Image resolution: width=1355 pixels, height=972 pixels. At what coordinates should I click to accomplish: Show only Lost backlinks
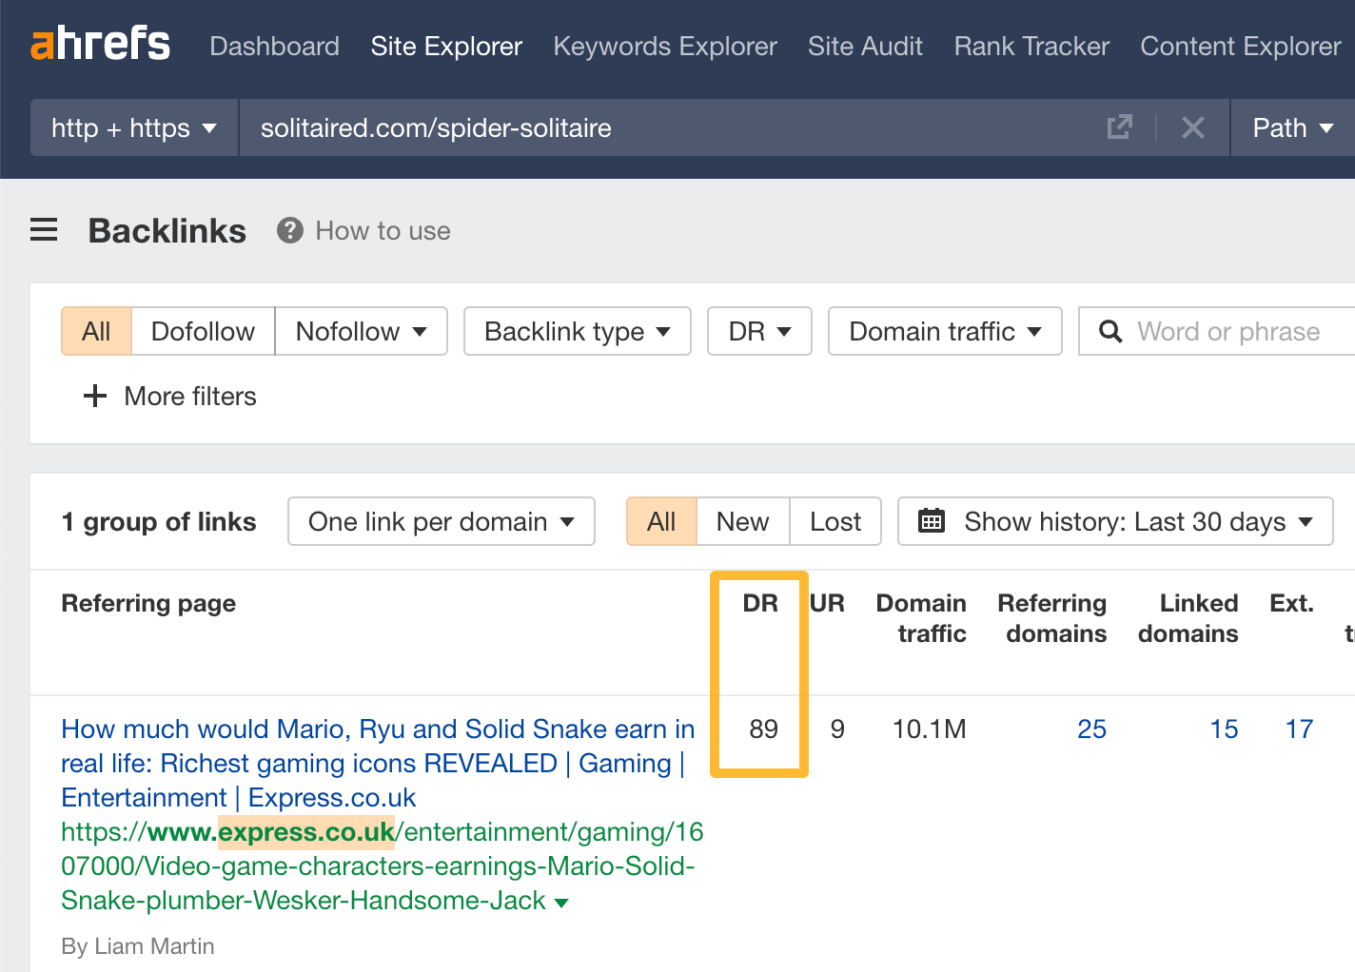[x=835, y=521]
